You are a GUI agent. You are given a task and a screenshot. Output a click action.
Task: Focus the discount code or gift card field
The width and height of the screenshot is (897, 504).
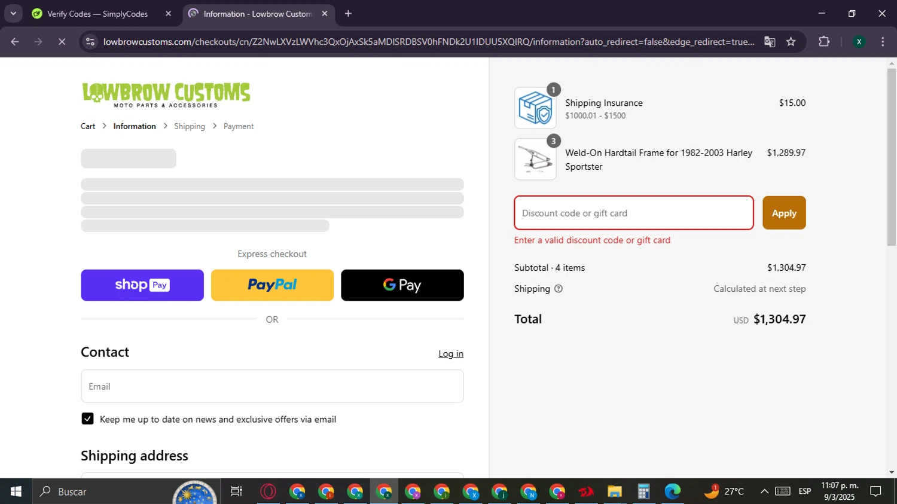634,213
